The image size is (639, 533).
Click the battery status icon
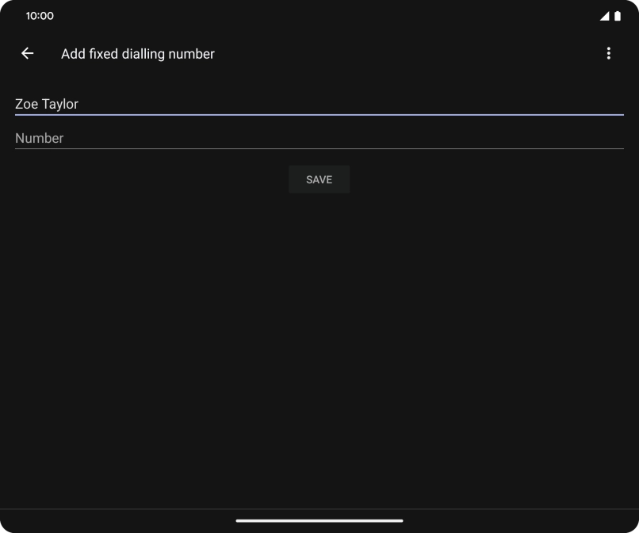[x=618, y=16]
